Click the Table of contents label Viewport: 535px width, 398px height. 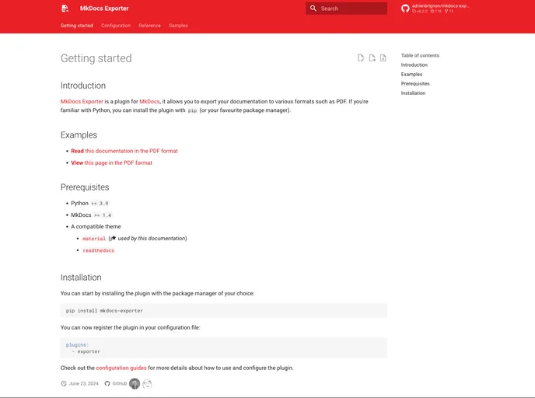pos(420,56)
